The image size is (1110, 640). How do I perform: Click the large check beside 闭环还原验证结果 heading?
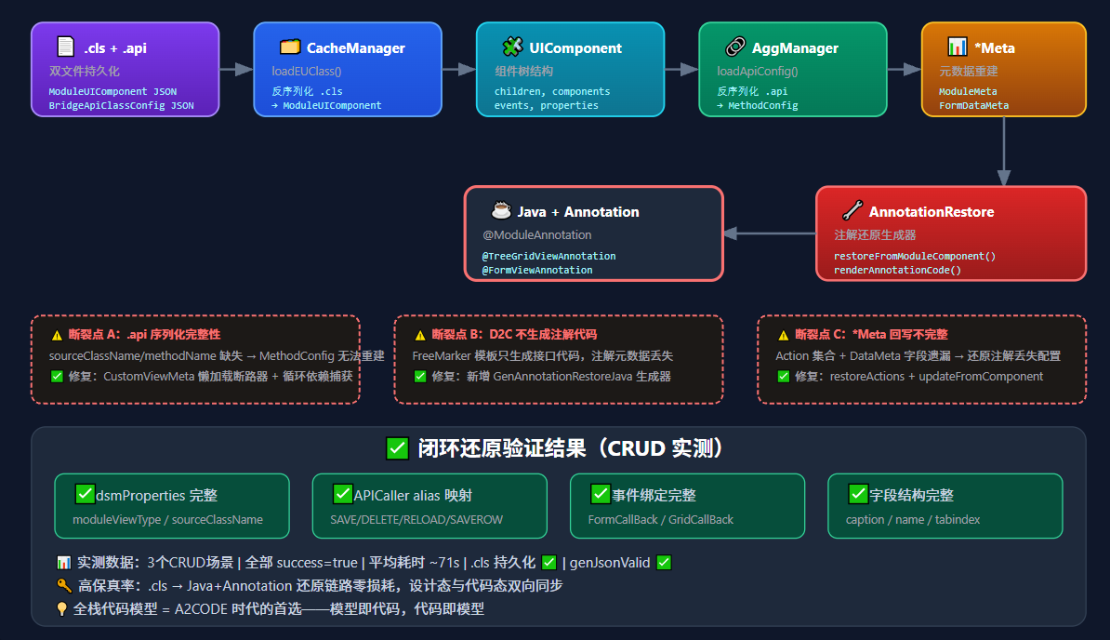tap(397, 448)
